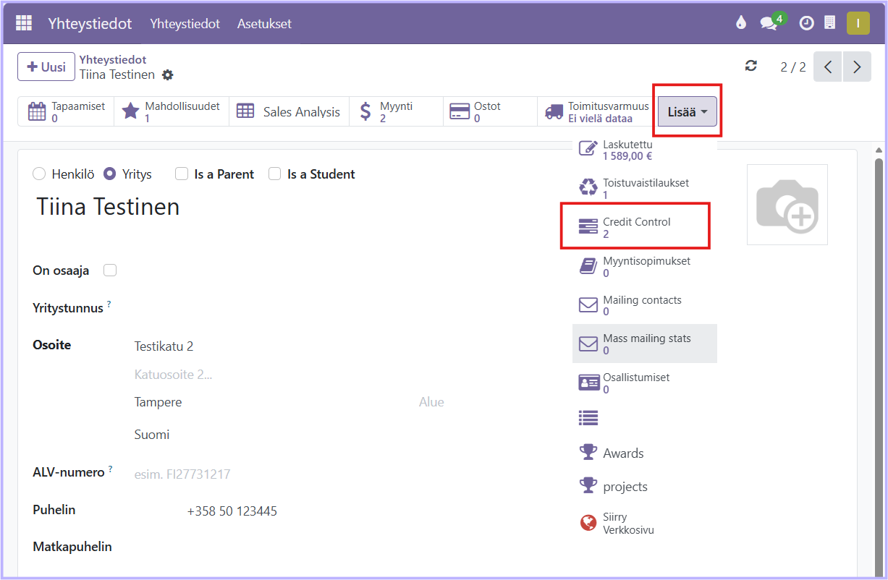This screenshot has width=888, height=580.
Task: Collapse the Lisää dropdown button
Action: [687, 112]
